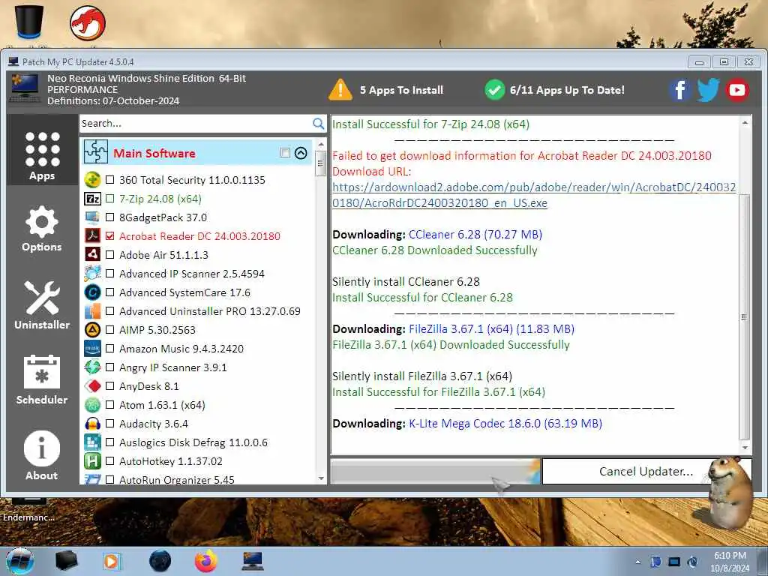The image size is (768, 576).
Task: Click the Windows Start orb
Action: (20, 561)
